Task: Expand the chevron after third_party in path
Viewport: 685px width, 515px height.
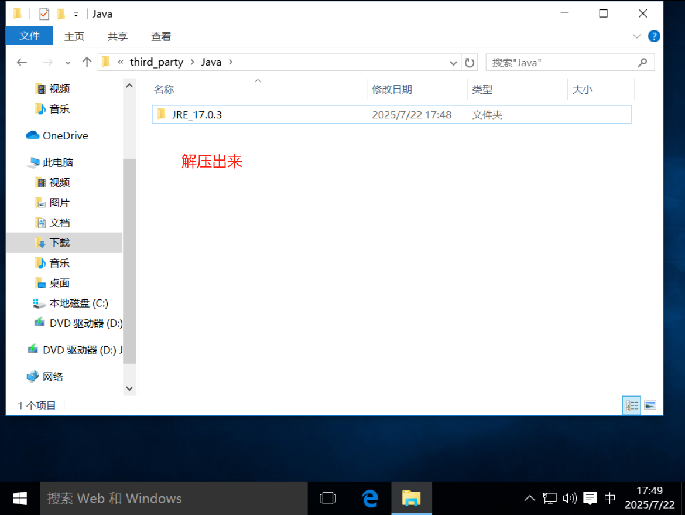Action: 192,62
